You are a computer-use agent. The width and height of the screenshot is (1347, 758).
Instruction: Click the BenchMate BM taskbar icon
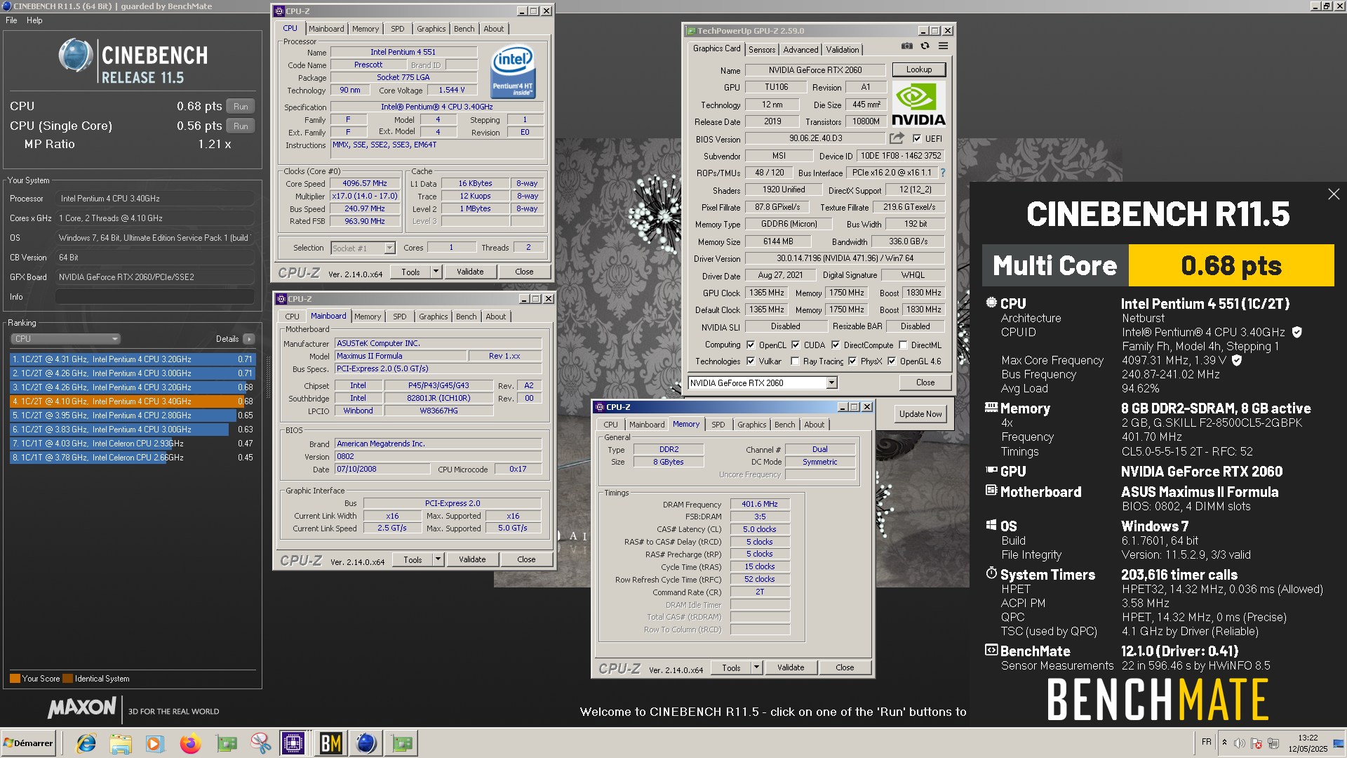click(330, 743)
